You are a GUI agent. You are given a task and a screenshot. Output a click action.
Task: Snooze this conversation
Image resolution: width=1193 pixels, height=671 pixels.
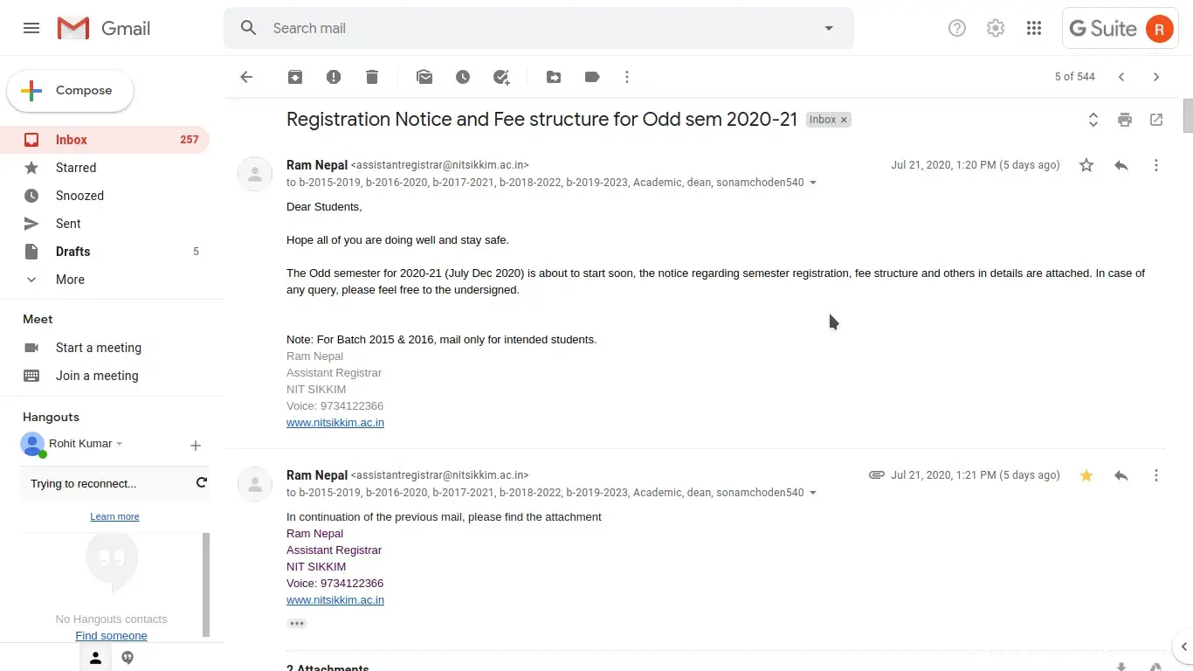click(x=463, y=77)
